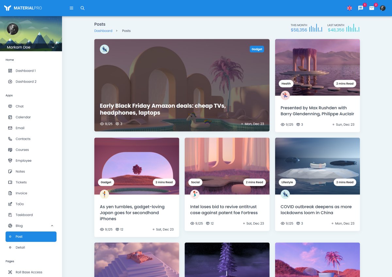Image resolution: width=392 pixels, height=277 pixels.
Task: Click the Dashboard breadcrumb link
Action: tap(103, 31)
